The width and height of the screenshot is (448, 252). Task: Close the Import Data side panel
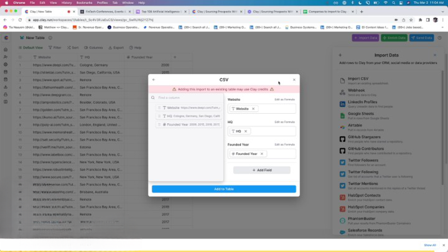[x=435, y=55]
